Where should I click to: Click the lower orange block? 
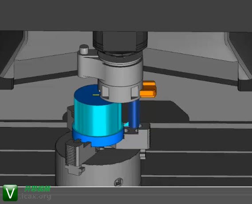(148, 93)
